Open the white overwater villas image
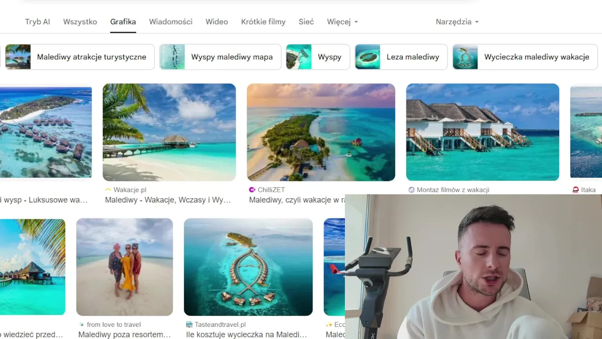The image size is (602, 339). click(483, 132)
